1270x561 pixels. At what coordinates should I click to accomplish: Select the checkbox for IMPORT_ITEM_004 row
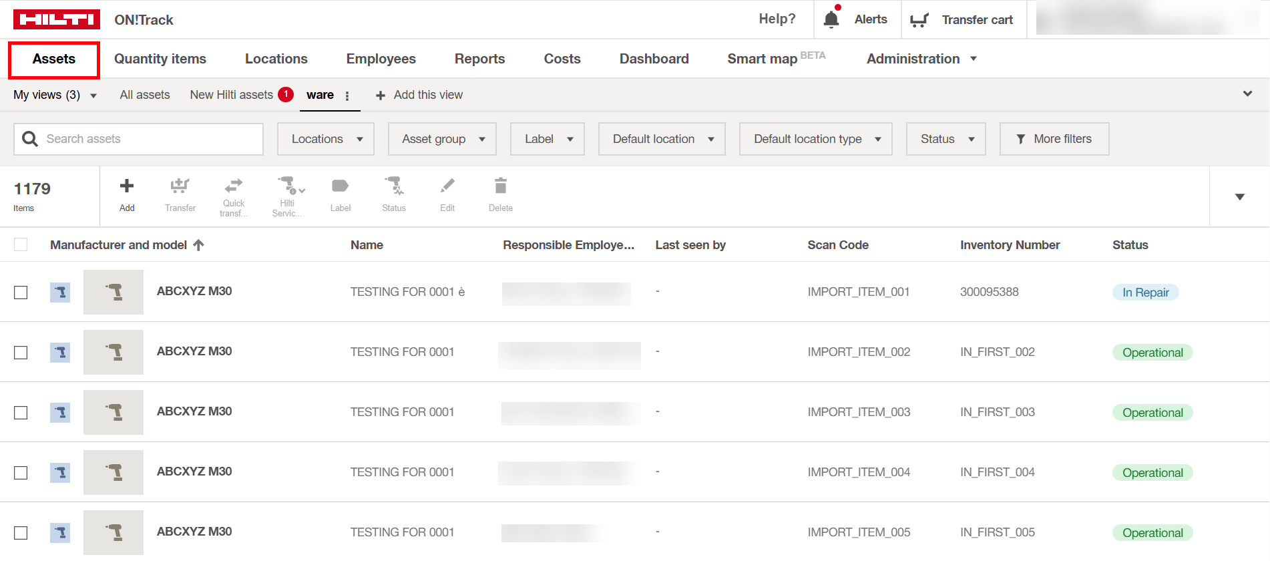click(x=21, y=473)
